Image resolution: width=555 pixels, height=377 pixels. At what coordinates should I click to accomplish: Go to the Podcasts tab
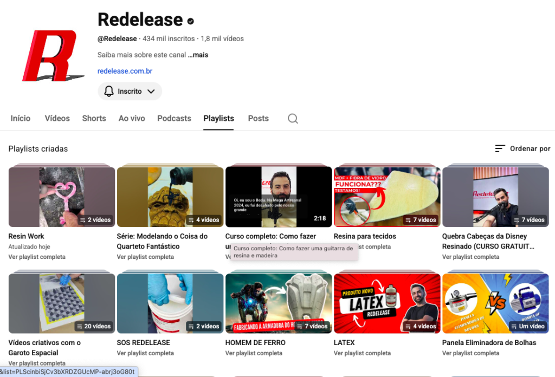pos(174,118)
